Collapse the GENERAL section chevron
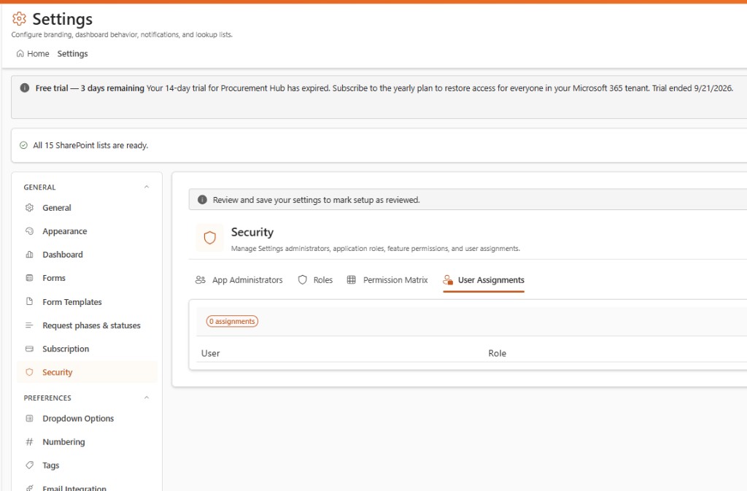 tap(147, 187)
